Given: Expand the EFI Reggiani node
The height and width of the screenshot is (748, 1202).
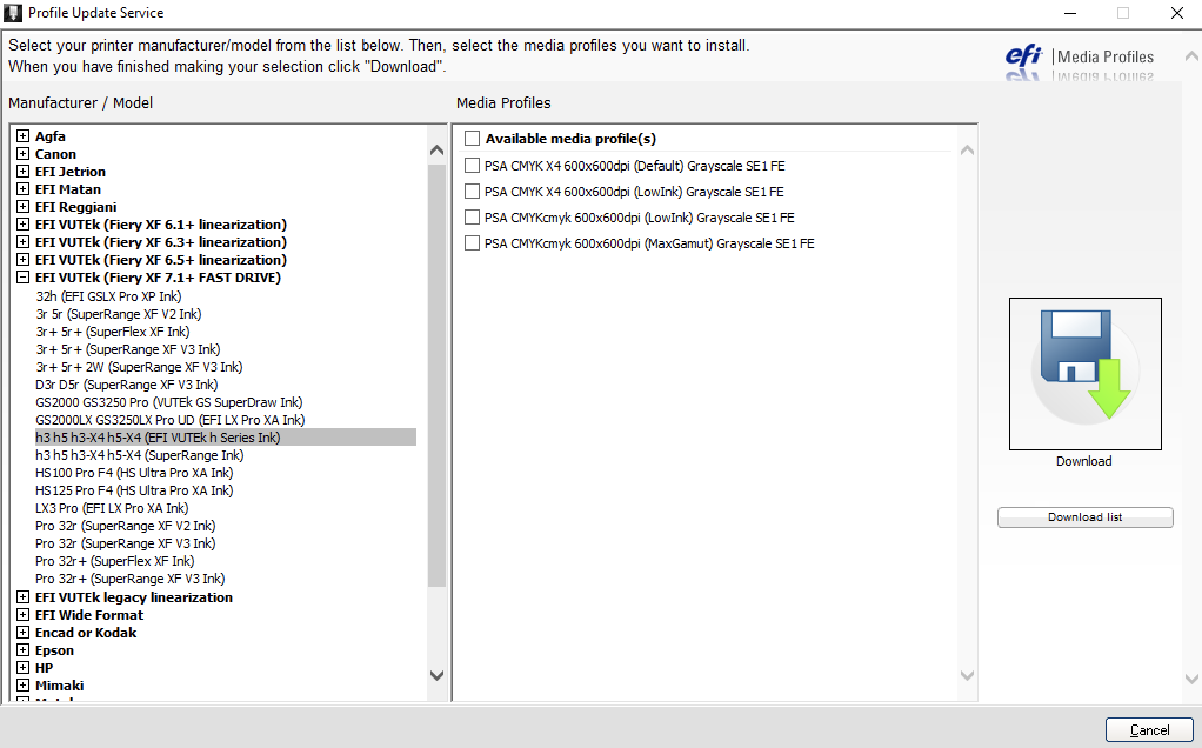Looking at the screenshot, I should pyautogui.click(x=23, y=206).
